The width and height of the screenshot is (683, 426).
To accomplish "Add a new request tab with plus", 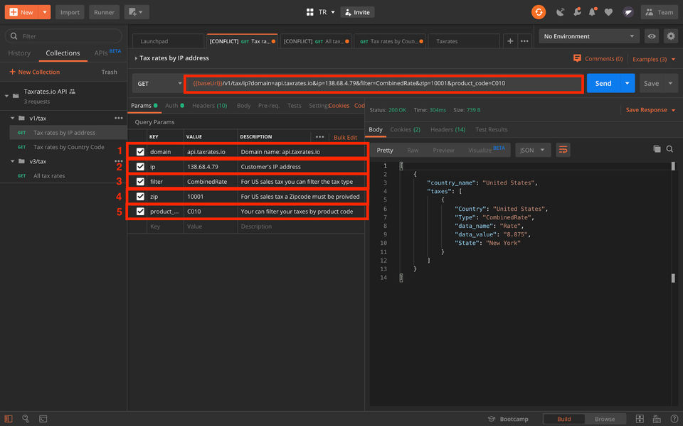I will coord(510,41).
